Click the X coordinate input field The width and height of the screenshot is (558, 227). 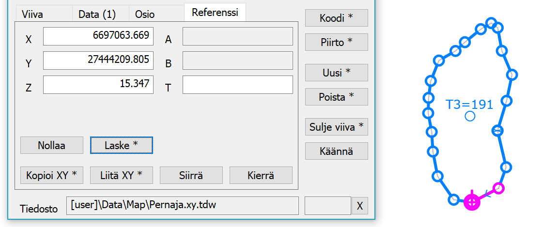98,36
